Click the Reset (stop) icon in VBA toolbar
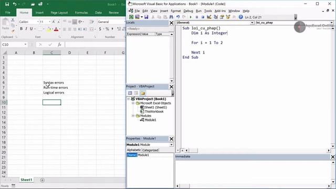This screenshot has width=336, height=189. [203, 17]
